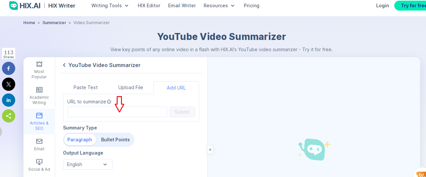
Task: Open the discount percent badge
Action: tap(420, 174)
